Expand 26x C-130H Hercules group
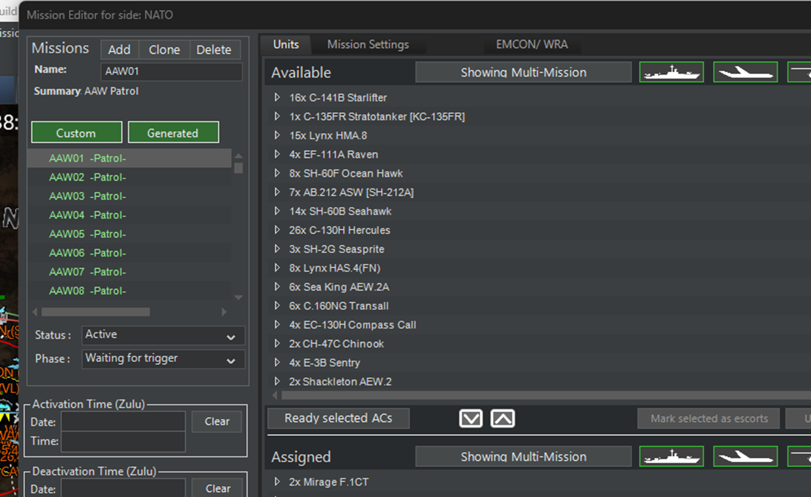Screen dimensions: 811x497 coord(277,230)
